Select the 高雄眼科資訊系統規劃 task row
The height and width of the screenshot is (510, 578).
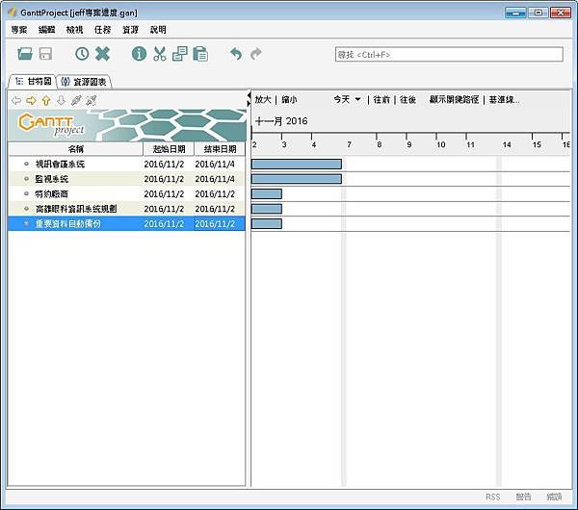126,209
